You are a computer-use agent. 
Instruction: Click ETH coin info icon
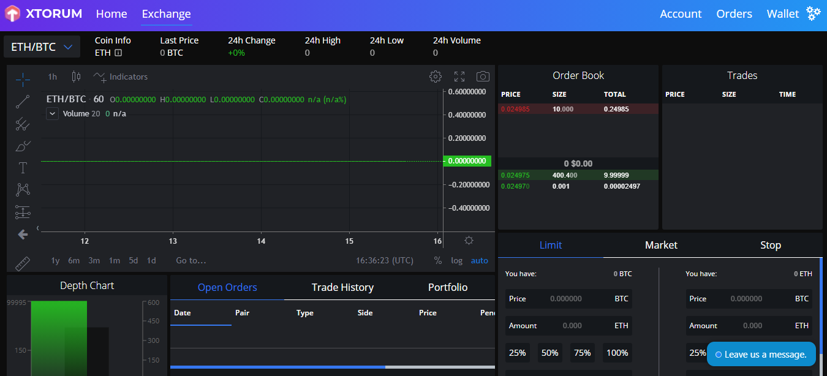118,53
